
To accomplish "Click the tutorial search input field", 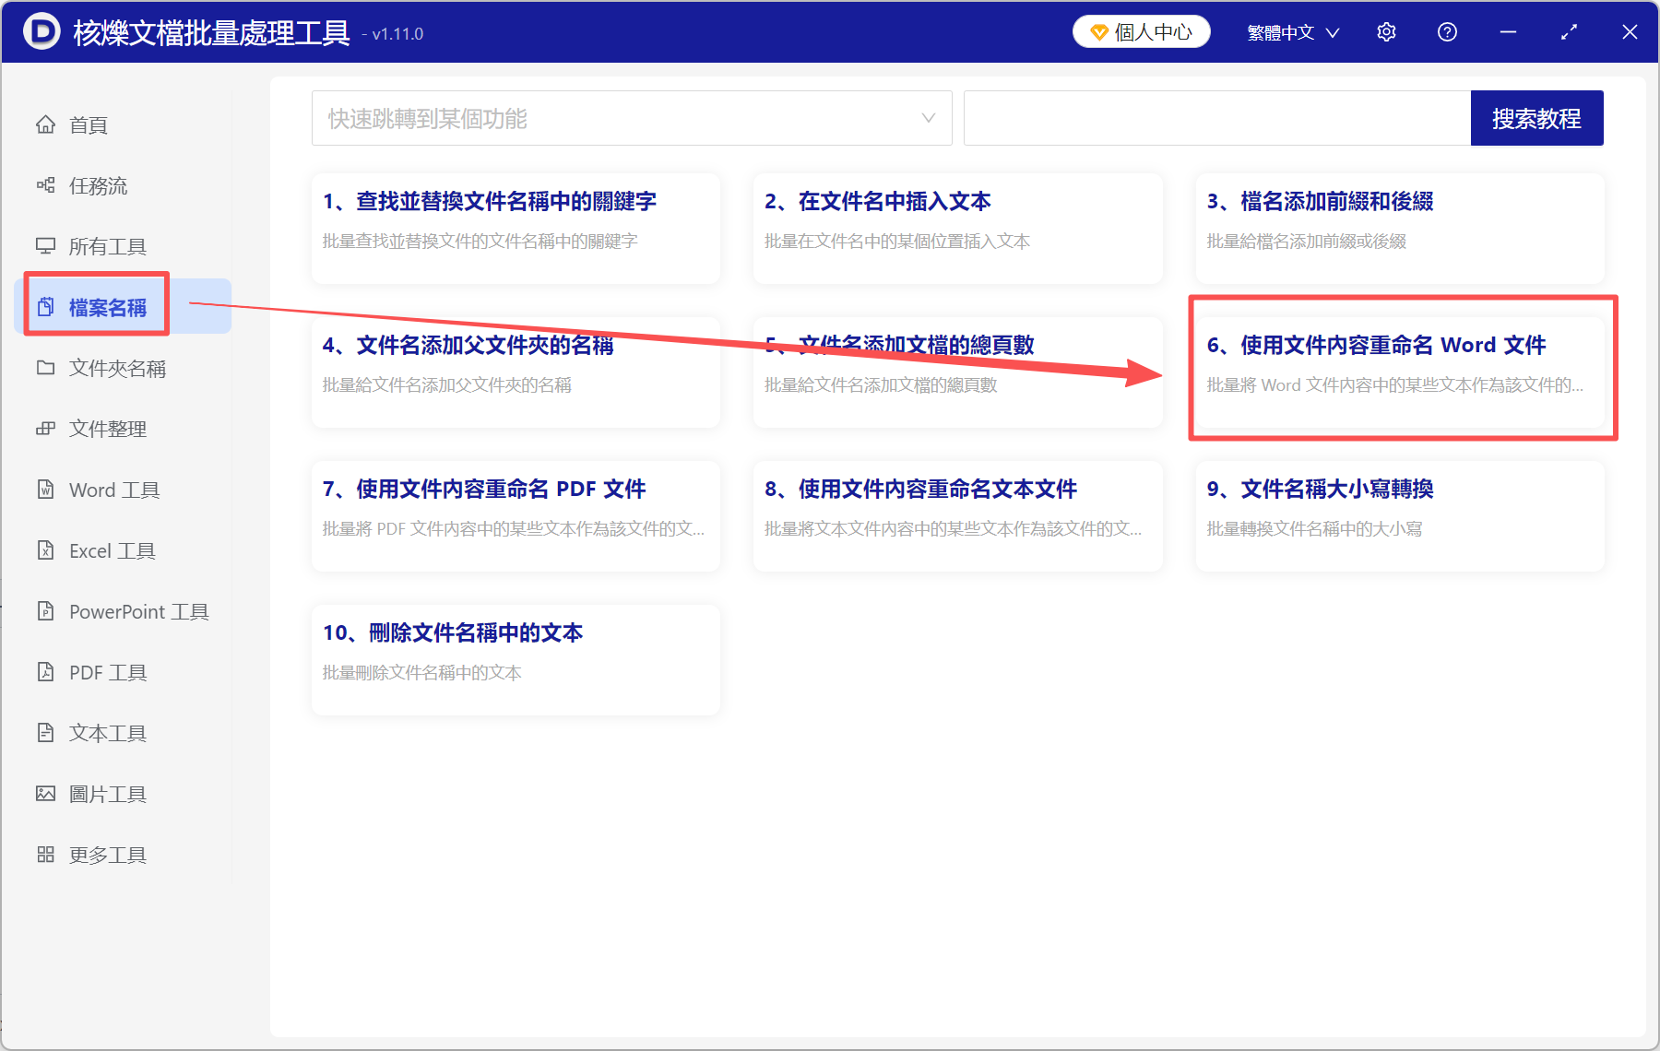I will [x=1217, y=117].
